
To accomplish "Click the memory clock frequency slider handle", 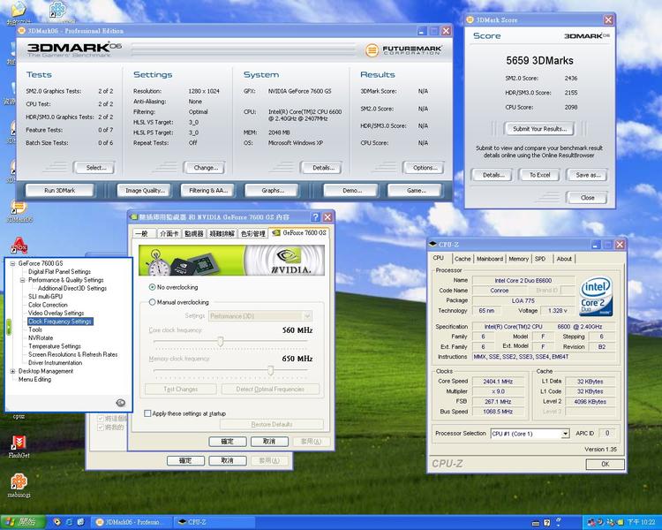I will point(271,370).
